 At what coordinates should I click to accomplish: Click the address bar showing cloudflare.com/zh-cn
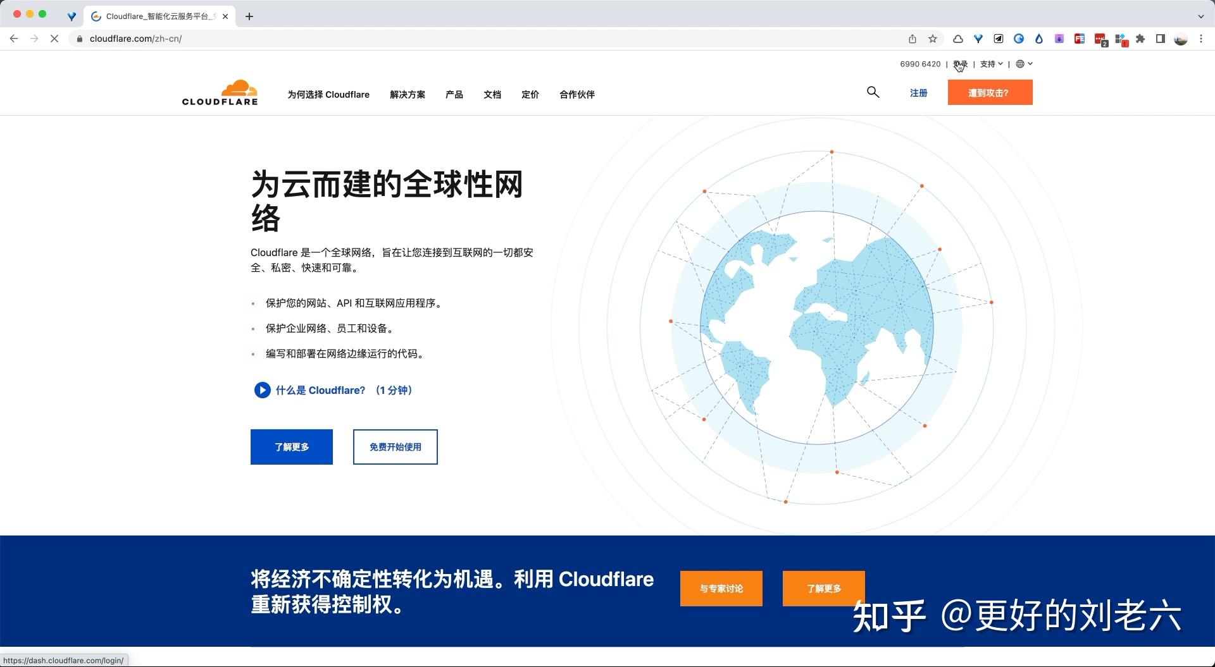click(x=136, y=39)
